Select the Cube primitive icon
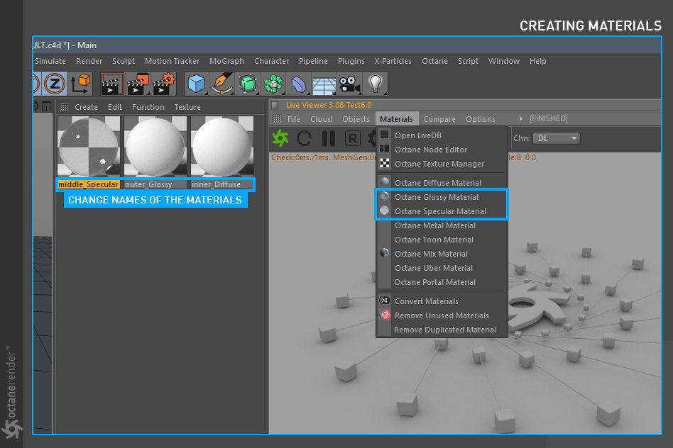 pos(196,84)
